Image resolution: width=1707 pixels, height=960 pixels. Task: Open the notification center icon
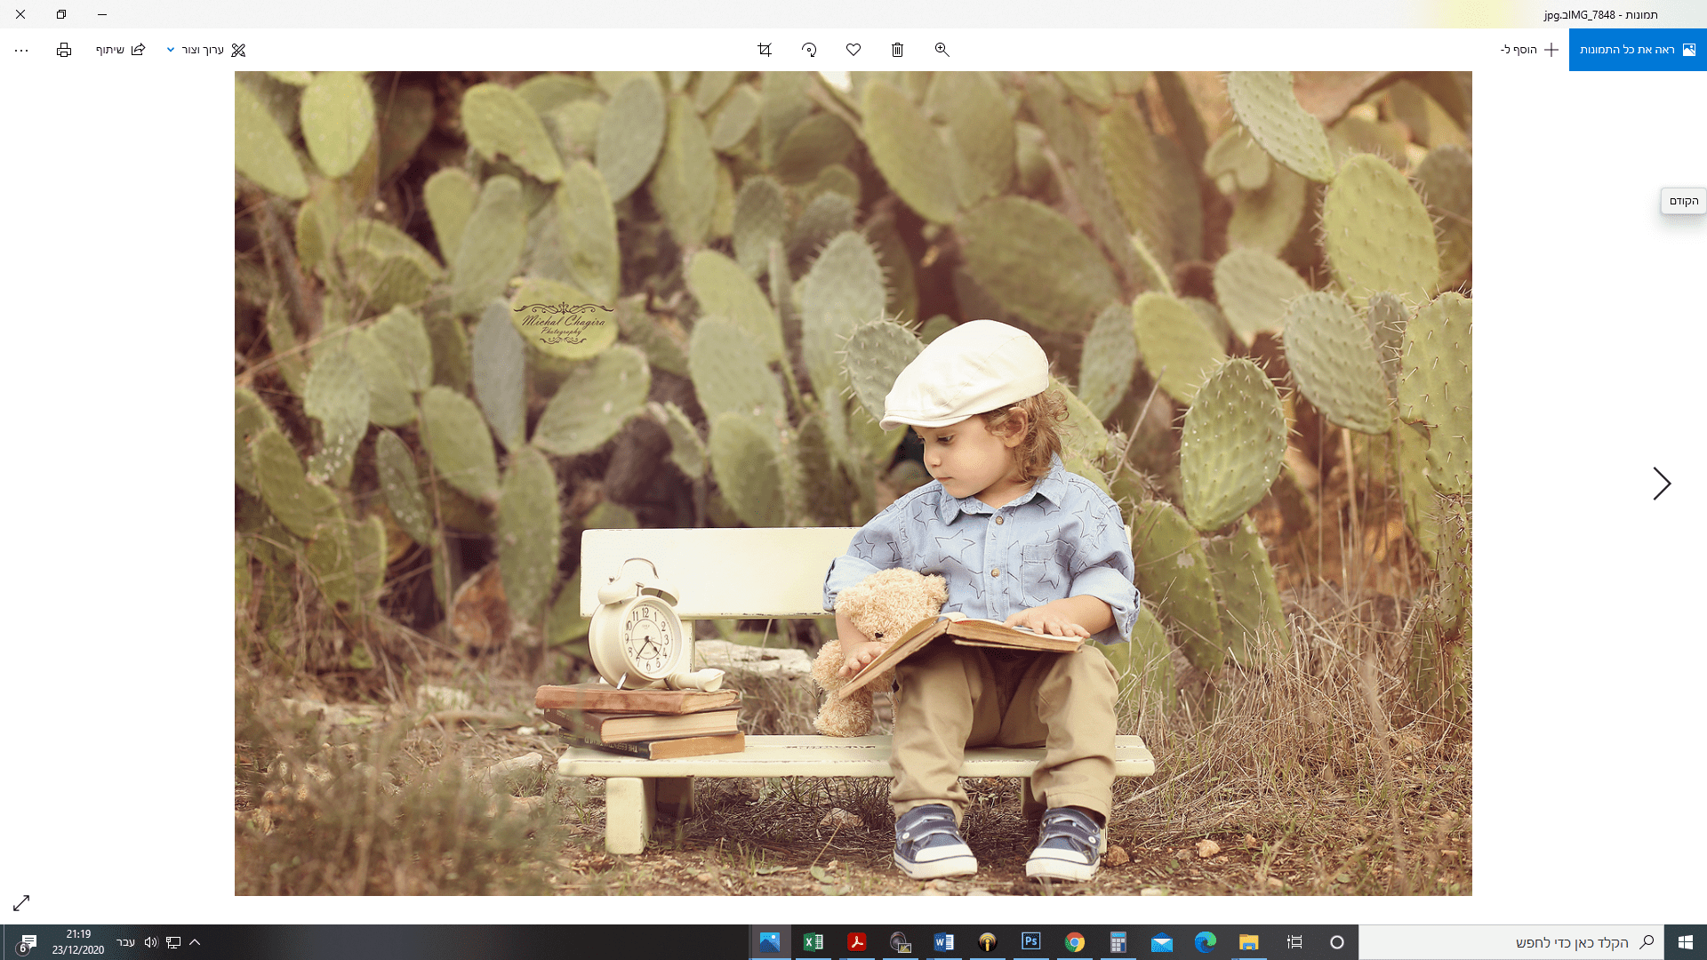(27, 942)
